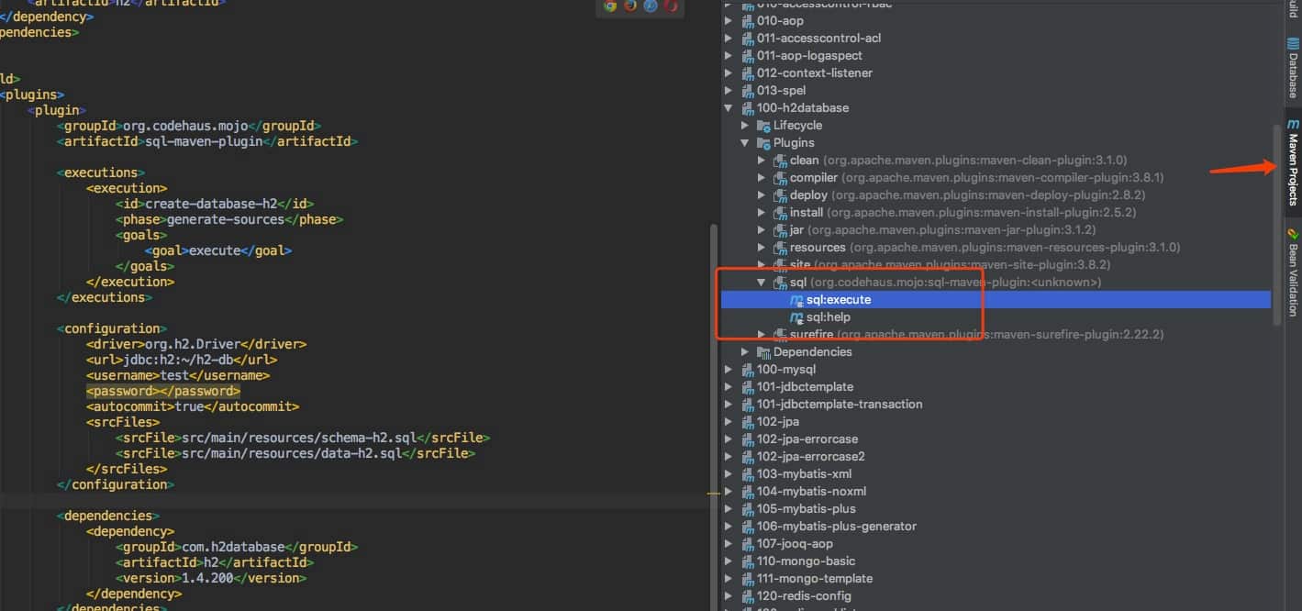This screenshot has height=611, width=1302.
Task: Open in Opera browser icon
Action: (x=671, y=6)
